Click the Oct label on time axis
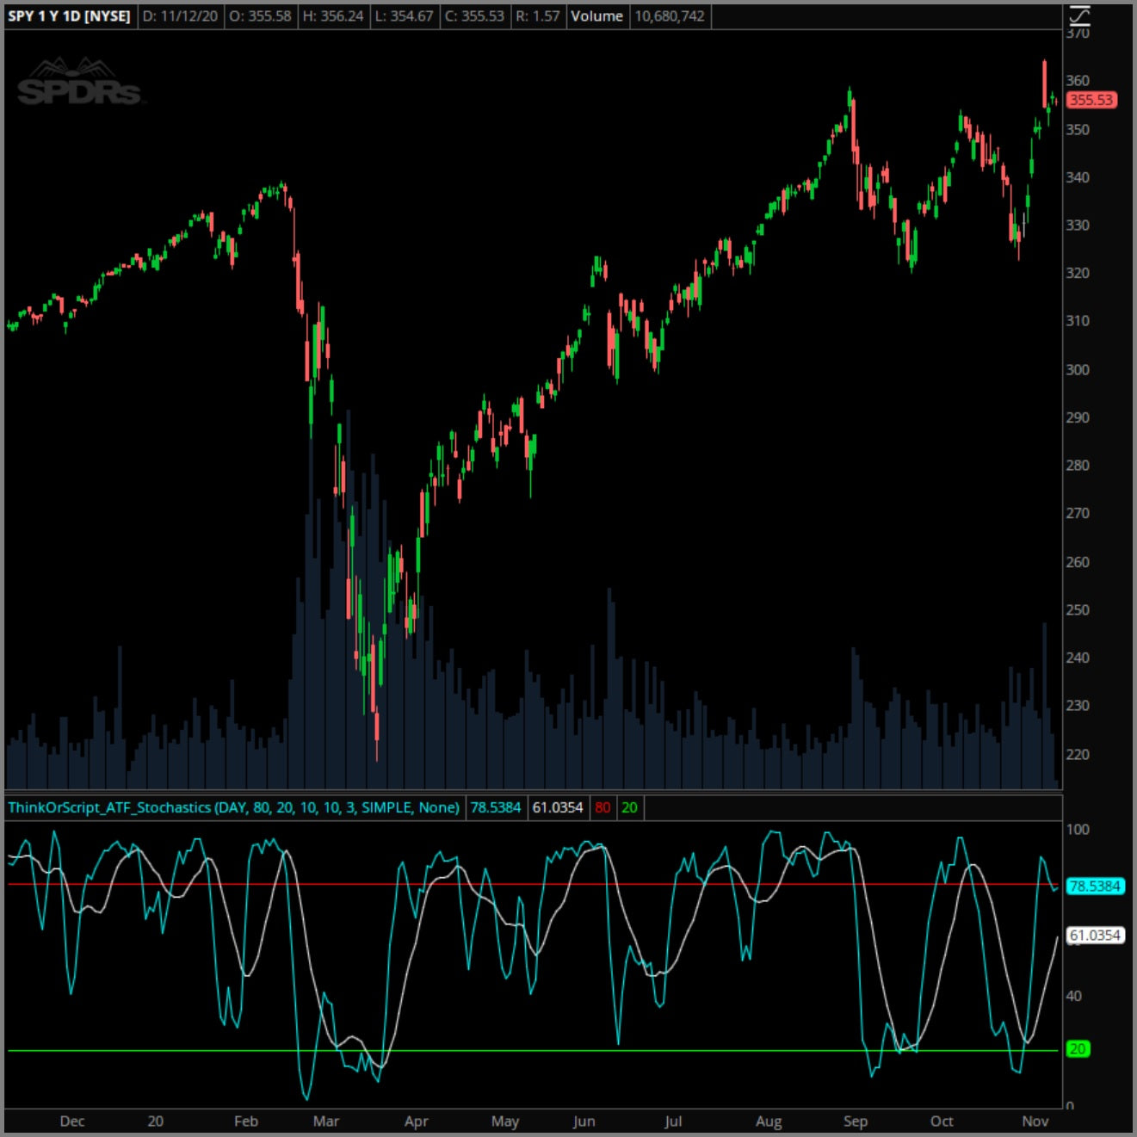The image size is (1137, 1137). pyautogui.click(x=942, y=1121)
